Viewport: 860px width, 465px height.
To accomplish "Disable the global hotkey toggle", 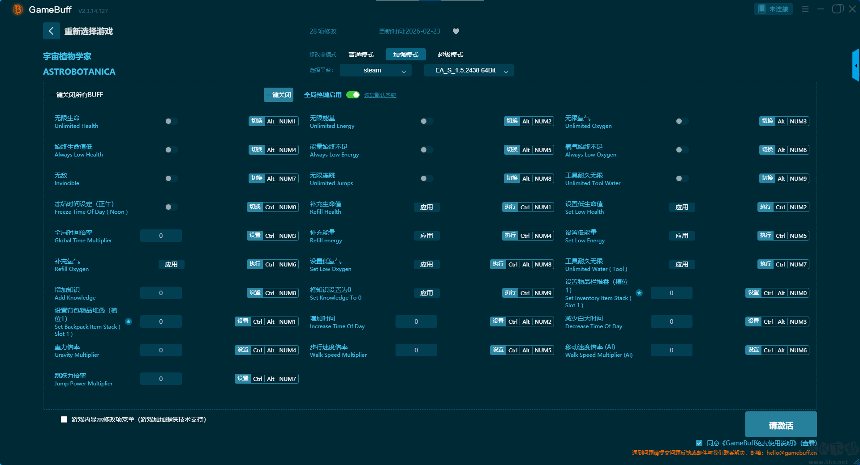I will tap(353, 95).
